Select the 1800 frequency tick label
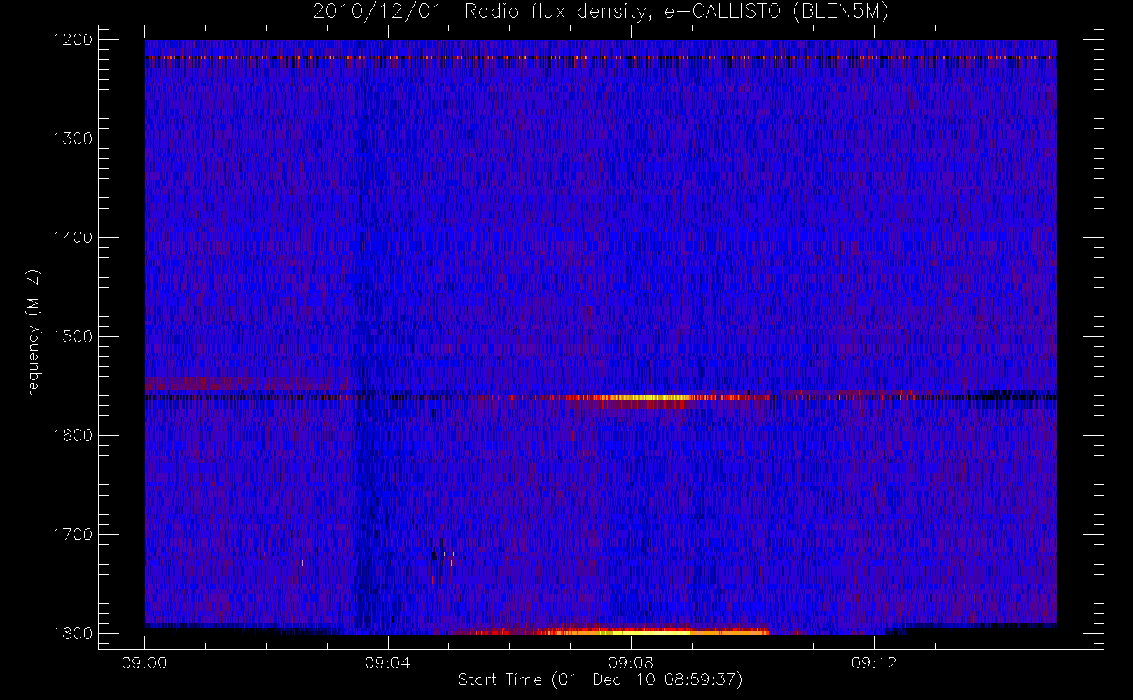The width and height of the screenshot is (1133, 700). 74,633
